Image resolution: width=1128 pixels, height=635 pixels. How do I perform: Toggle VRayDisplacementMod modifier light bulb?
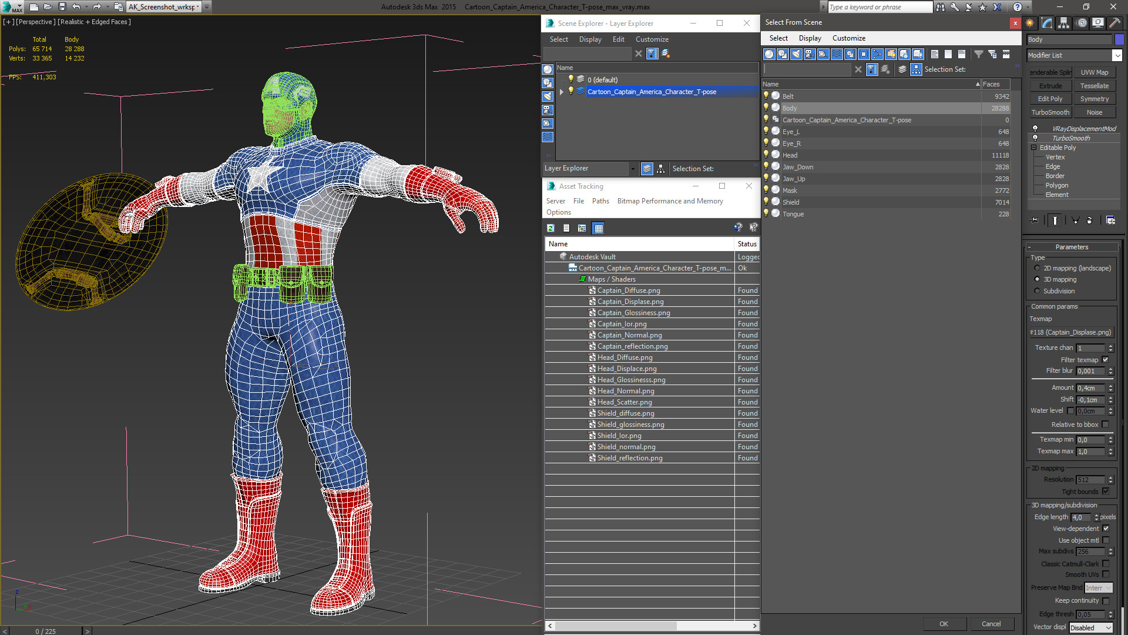click(1035, 128)
